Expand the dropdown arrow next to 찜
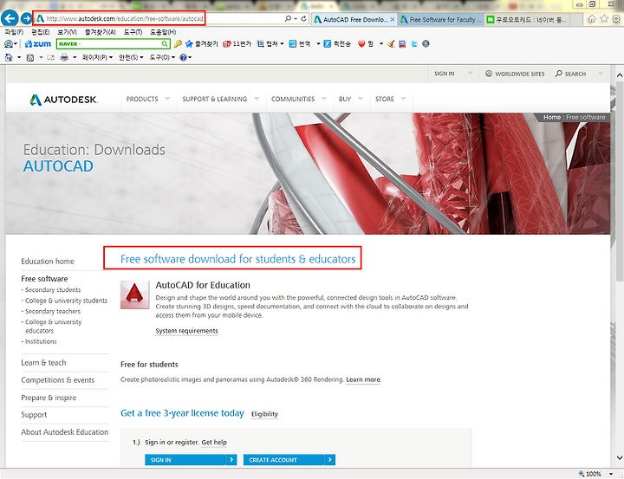Image resolution: width=624 pixels, height=479 pixels. point(380,44)
